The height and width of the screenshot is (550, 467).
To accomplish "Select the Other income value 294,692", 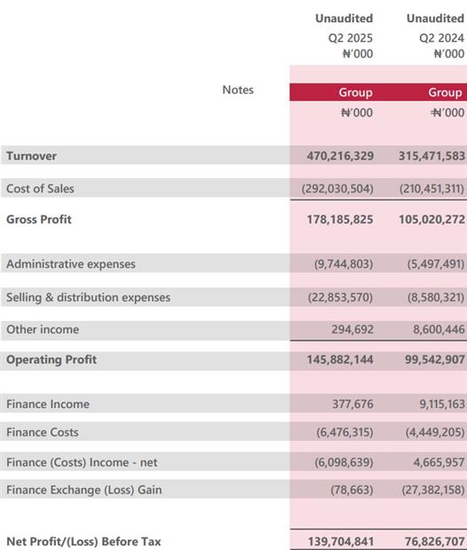I will [x=352, y=329].
